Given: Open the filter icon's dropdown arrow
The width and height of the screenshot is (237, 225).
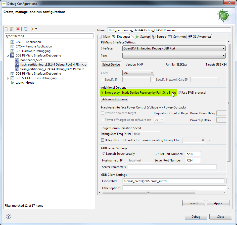Looking at the screenshot, I should [x=36, y=29].
